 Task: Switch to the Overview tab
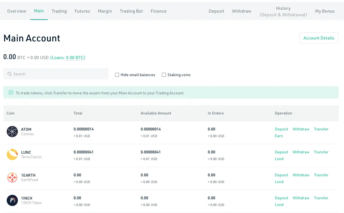tap(17, 11)
